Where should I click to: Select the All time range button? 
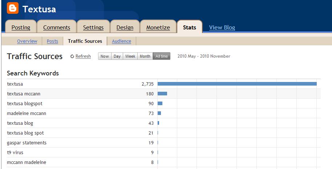(162, 56)
